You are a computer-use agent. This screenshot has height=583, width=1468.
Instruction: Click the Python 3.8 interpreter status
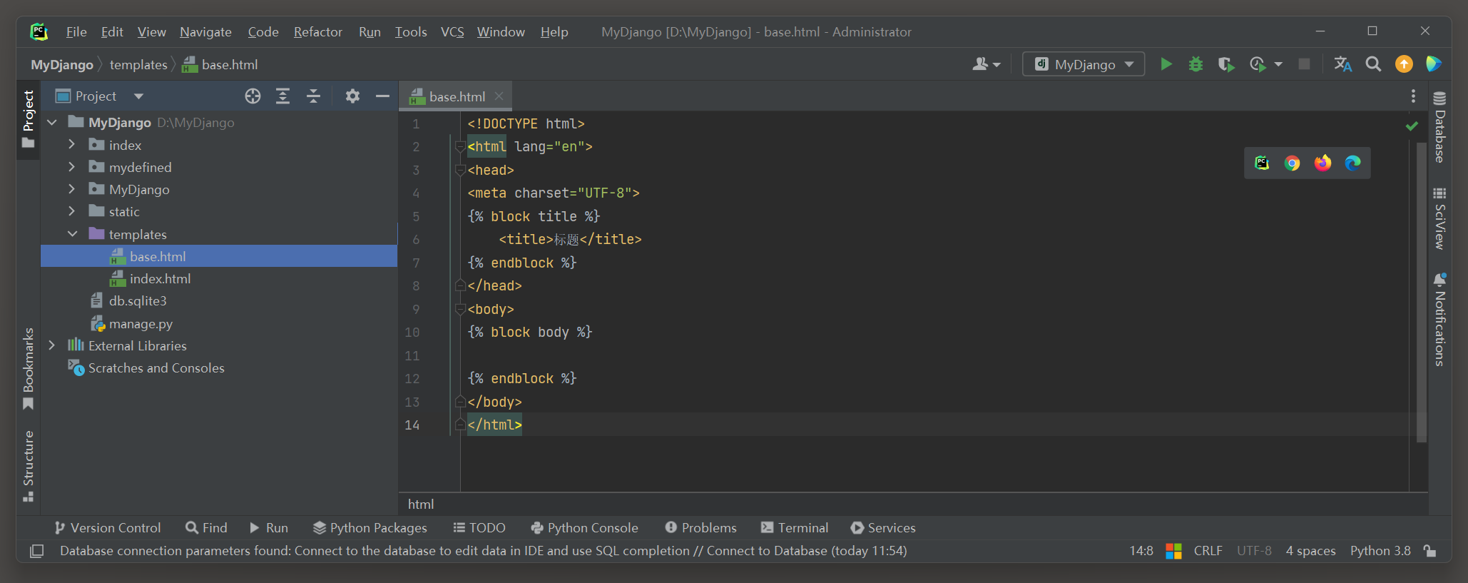(1380, 551)
